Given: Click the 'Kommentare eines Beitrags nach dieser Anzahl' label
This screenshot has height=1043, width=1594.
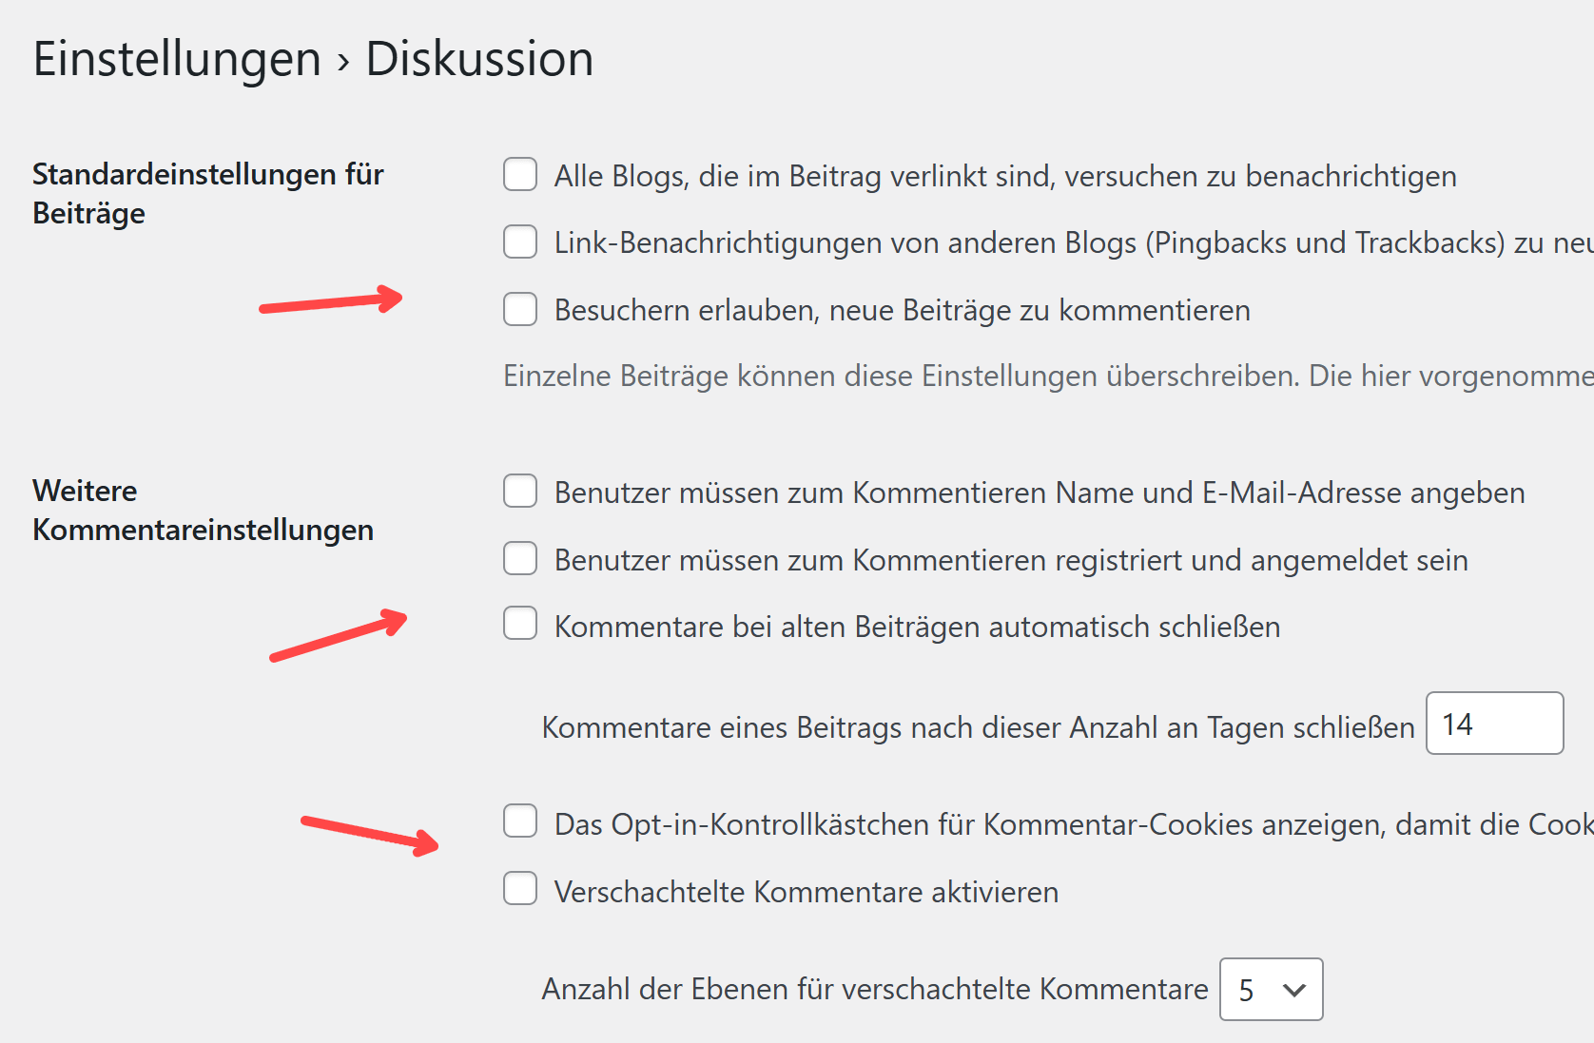Looking at the screenshot, I should point(978,727).
